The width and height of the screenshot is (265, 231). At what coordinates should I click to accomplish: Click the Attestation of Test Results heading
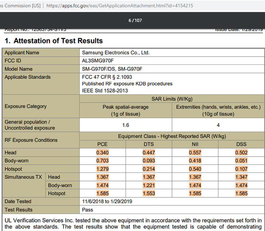pyautogui.click(x=54, y=41)
